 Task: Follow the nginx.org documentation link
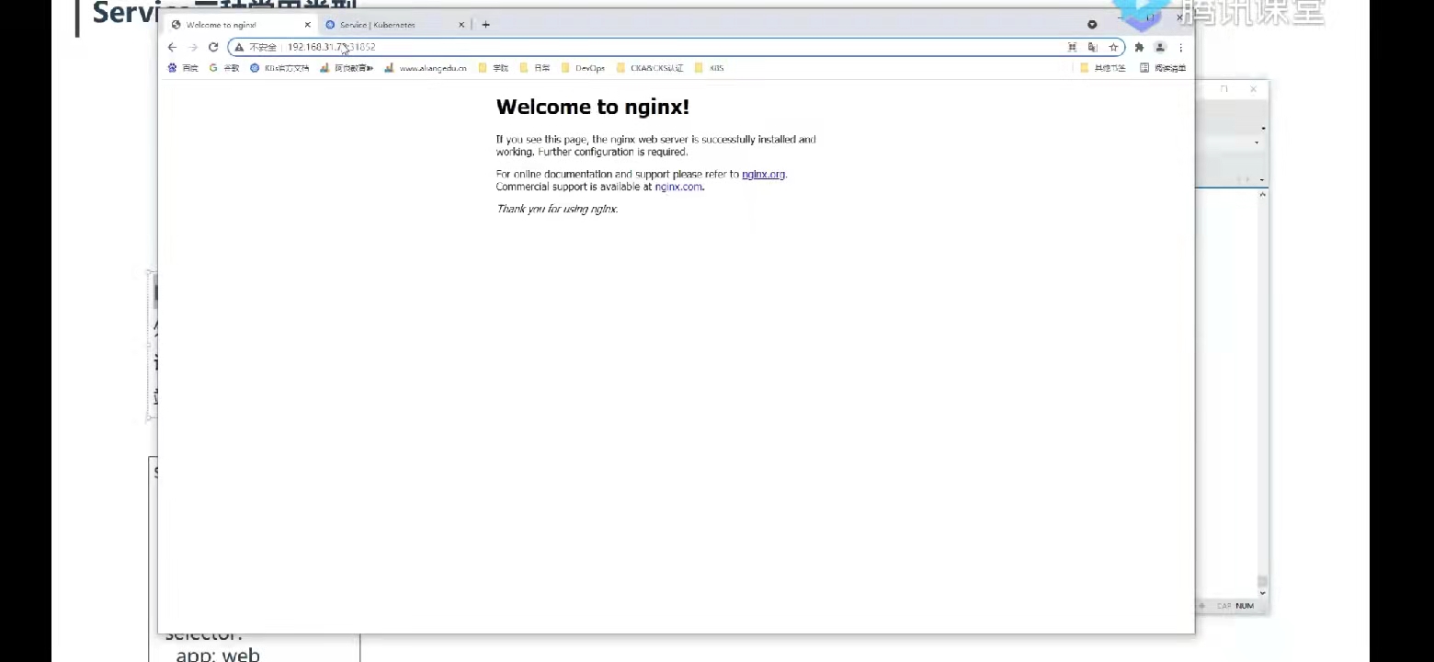coord(764,174)
